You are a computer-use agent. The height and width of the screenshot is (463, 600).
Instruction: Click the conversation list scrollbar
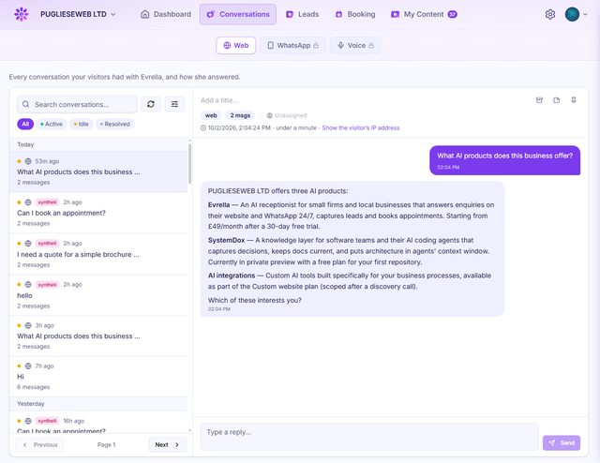coord(189,163)
